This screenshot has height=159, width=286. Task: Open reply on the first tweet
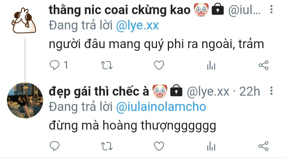pyautogui.click(x=55, y=65)
